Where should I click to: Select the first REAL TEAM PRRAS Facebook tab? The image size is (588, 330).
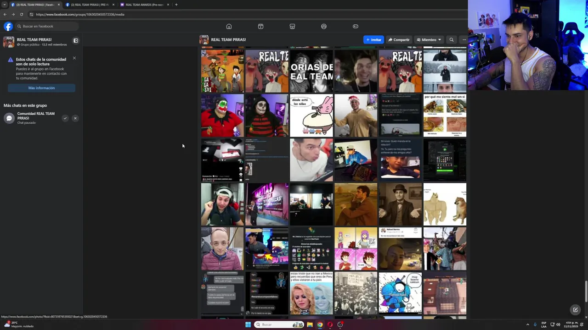coord(35,5)
